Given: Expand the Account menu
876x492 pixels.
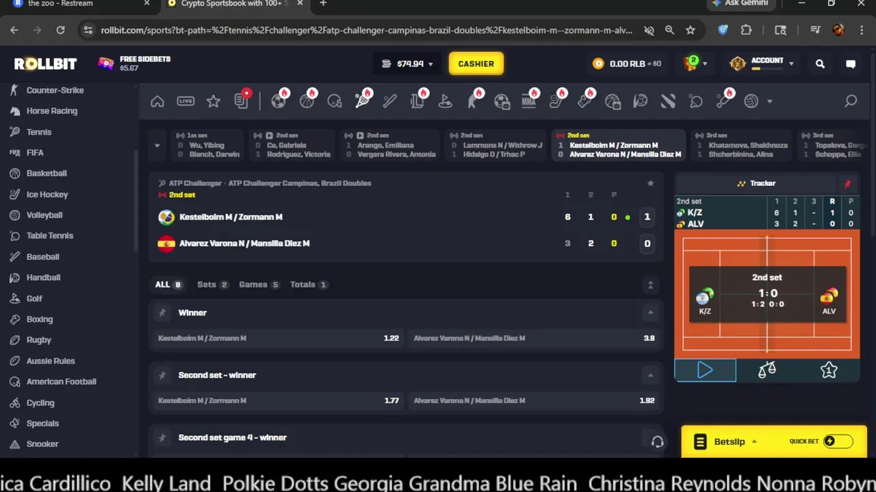Looking at the screenshot, I should 762,64.
